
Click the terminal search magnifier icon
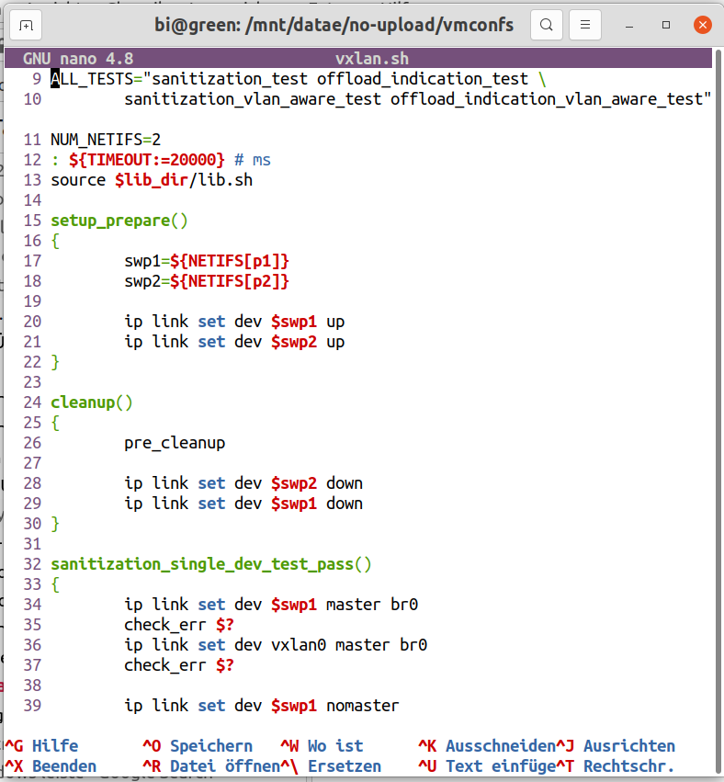(x=547, y=25)
